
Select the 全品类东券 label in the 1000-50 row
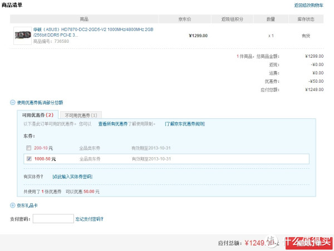click(90, 159)
